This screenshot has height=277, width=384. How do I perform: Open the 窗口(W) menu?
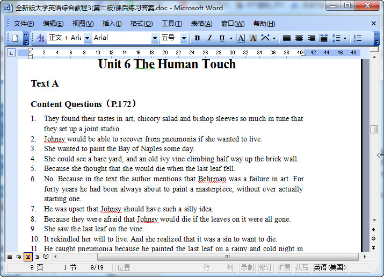click(233, 24)
